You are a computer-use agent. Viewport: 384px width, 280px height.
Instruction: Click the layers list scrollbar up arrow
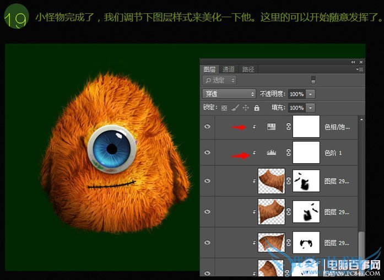click(361, 120)
